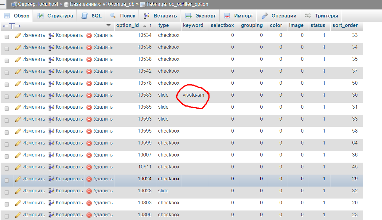382x220 pixels.
Task: Tick the checkbox for row 10536
Action: pos(7,49)
